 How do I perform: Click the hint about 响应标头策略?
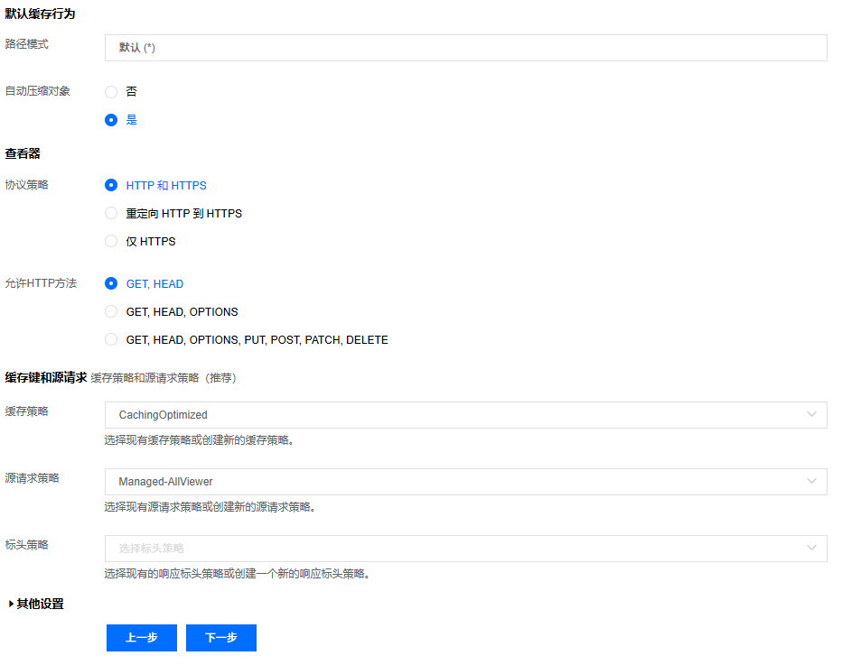[x=238, y=574]
